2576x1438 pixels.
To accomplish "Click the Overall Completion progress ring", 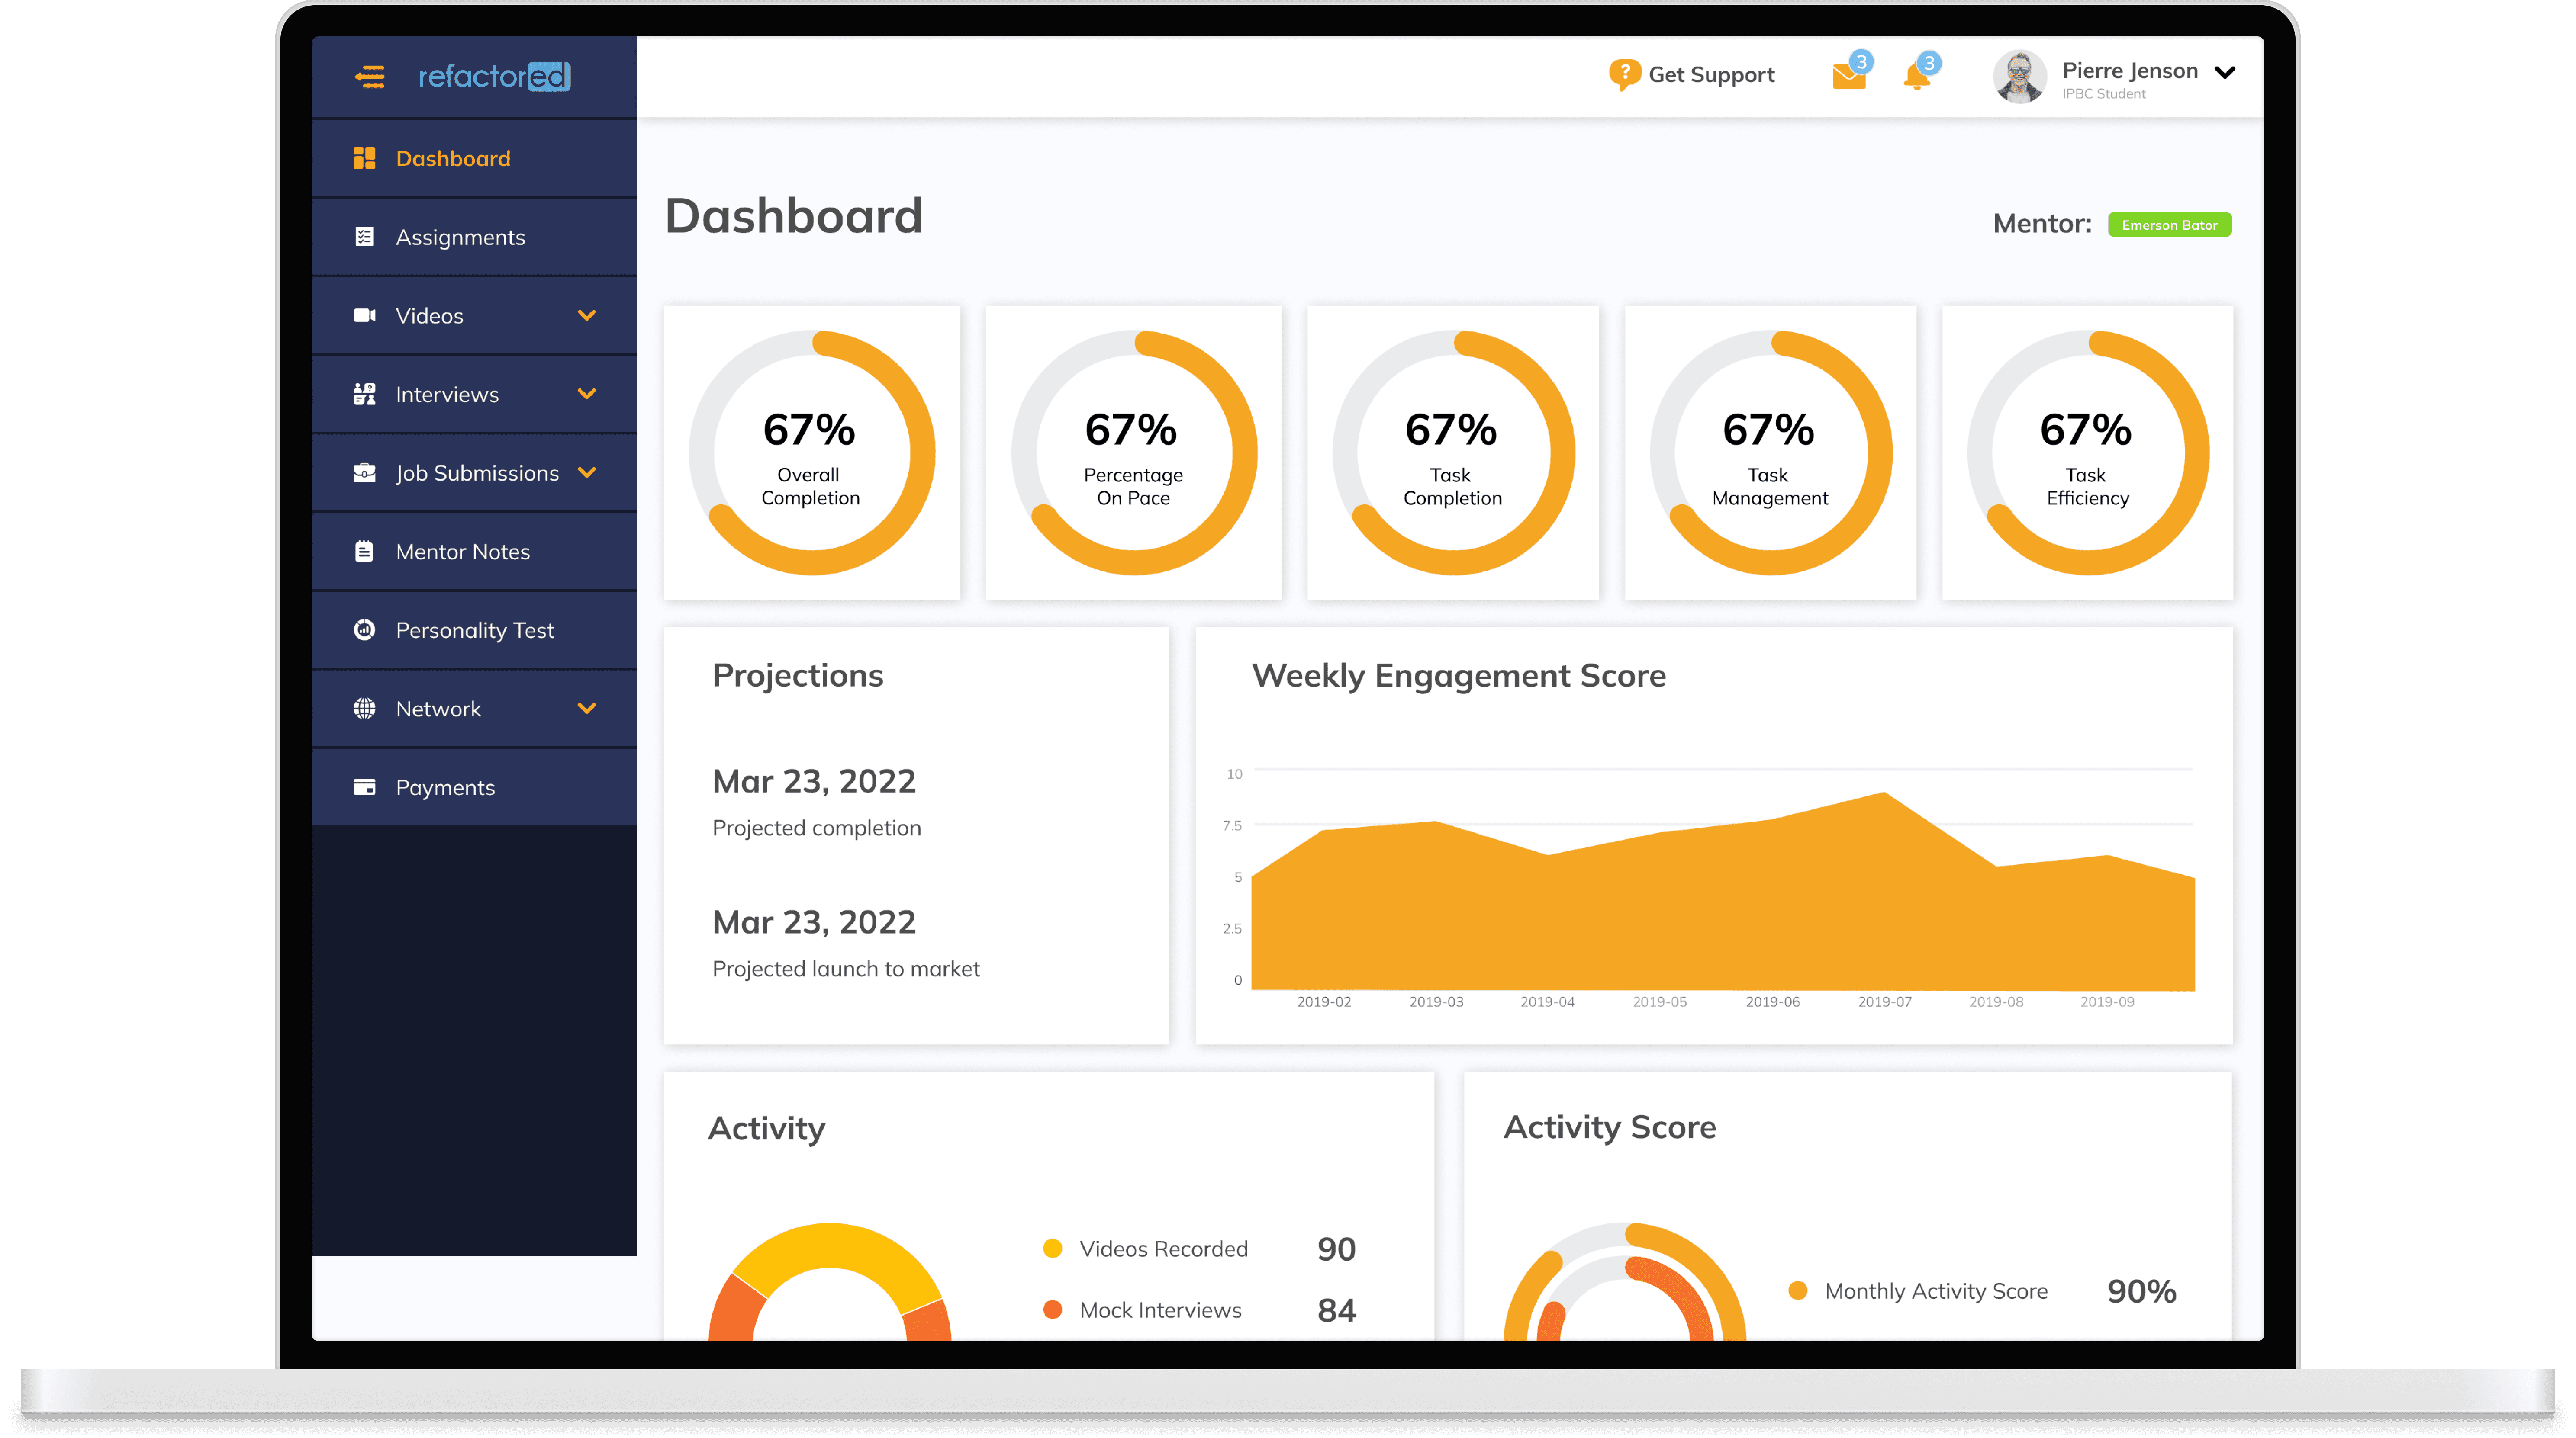I will coord(811,453).
